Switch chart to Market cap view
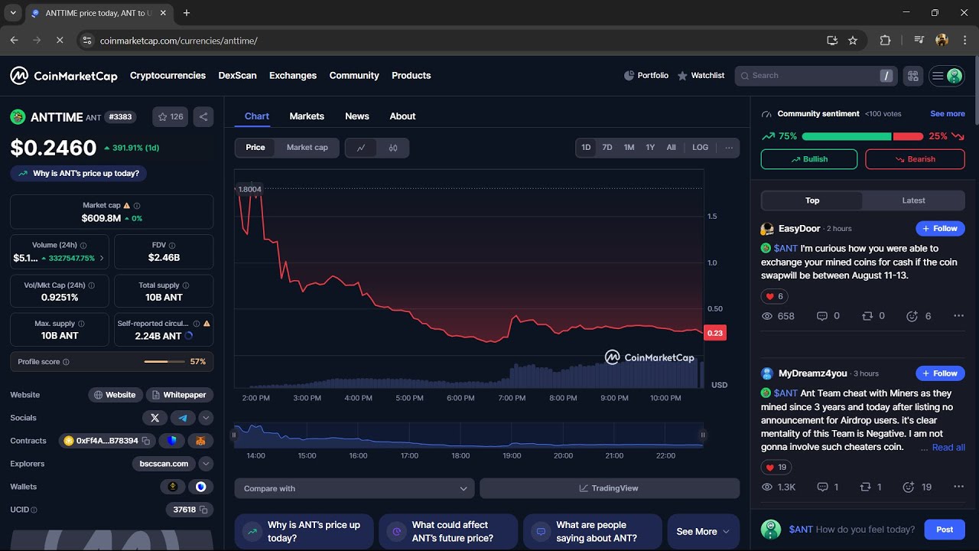Screen dimensions: 979x551 coord(307,148)
